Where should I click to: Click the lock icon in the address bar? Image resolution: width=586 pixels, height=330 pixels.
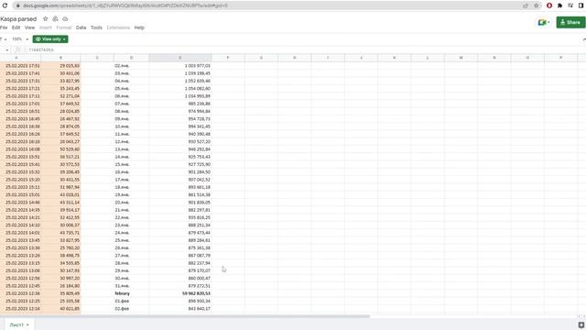click(17, 5)
